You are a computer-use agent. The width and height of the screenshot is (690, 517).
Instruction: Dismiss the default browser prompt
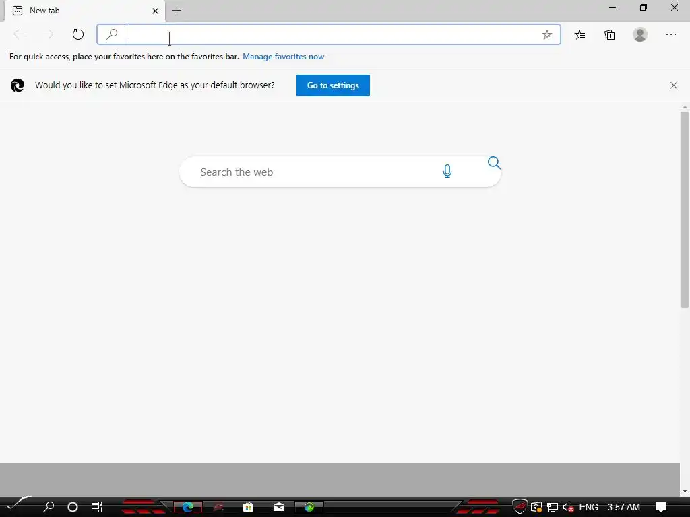pos(674,85)
